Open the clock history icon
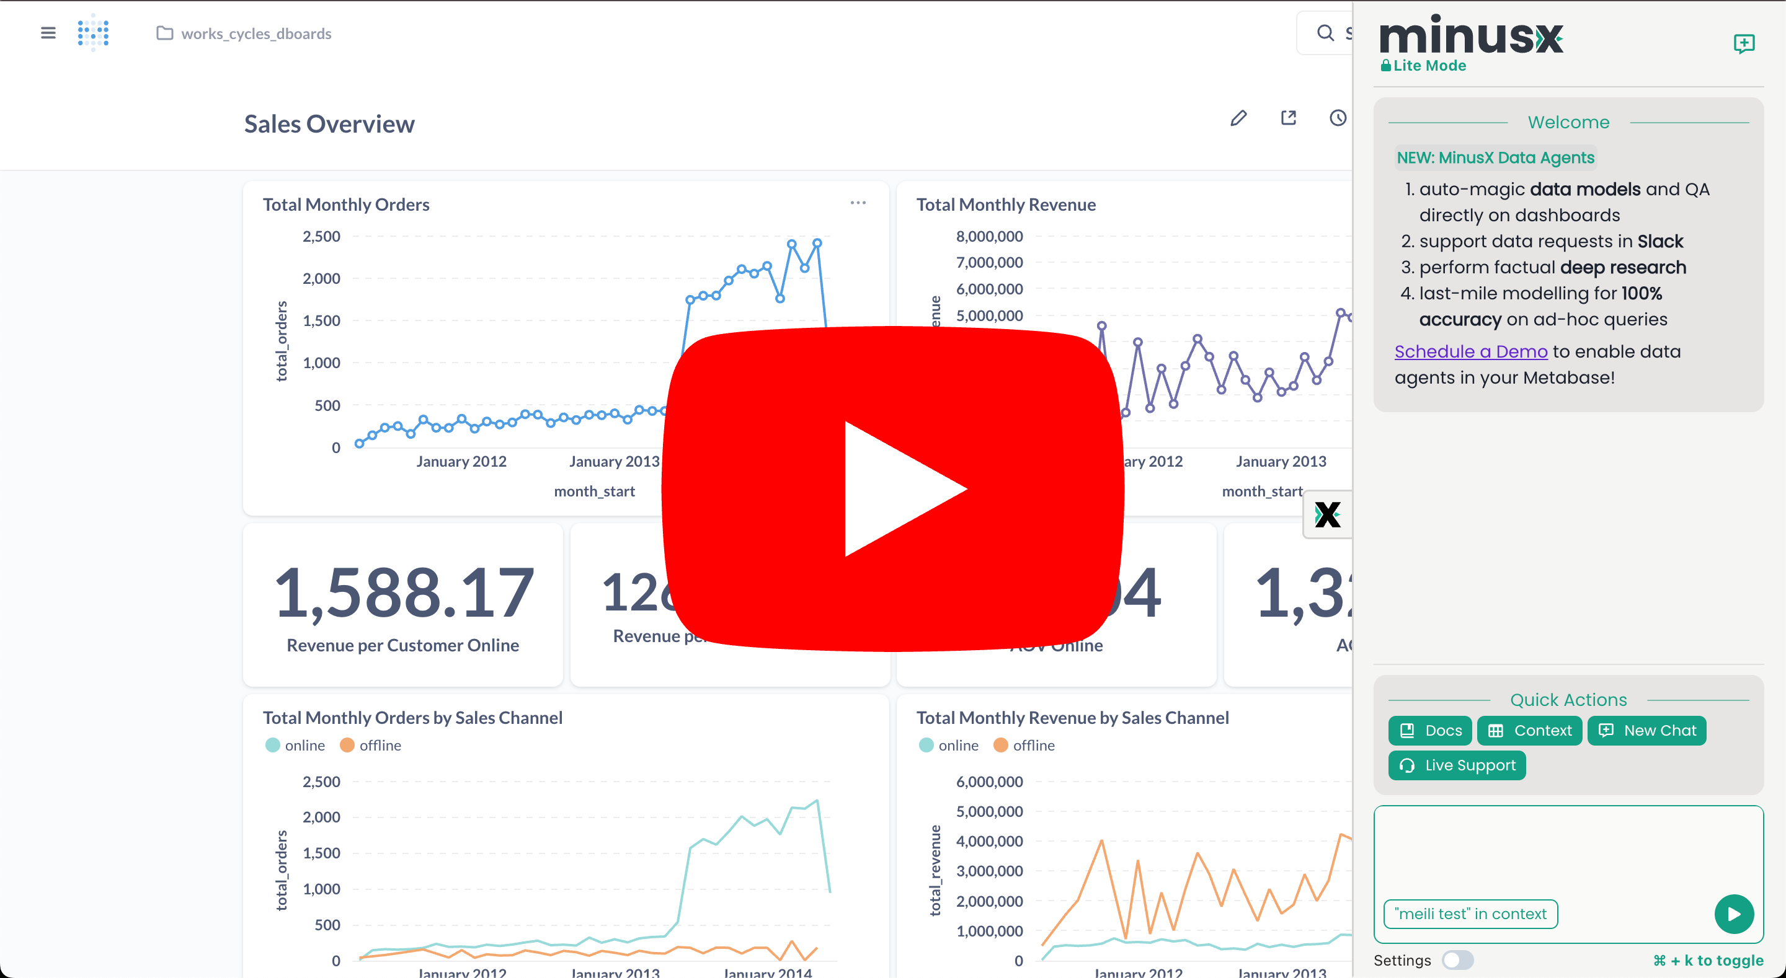 (x=1338, y=118)
